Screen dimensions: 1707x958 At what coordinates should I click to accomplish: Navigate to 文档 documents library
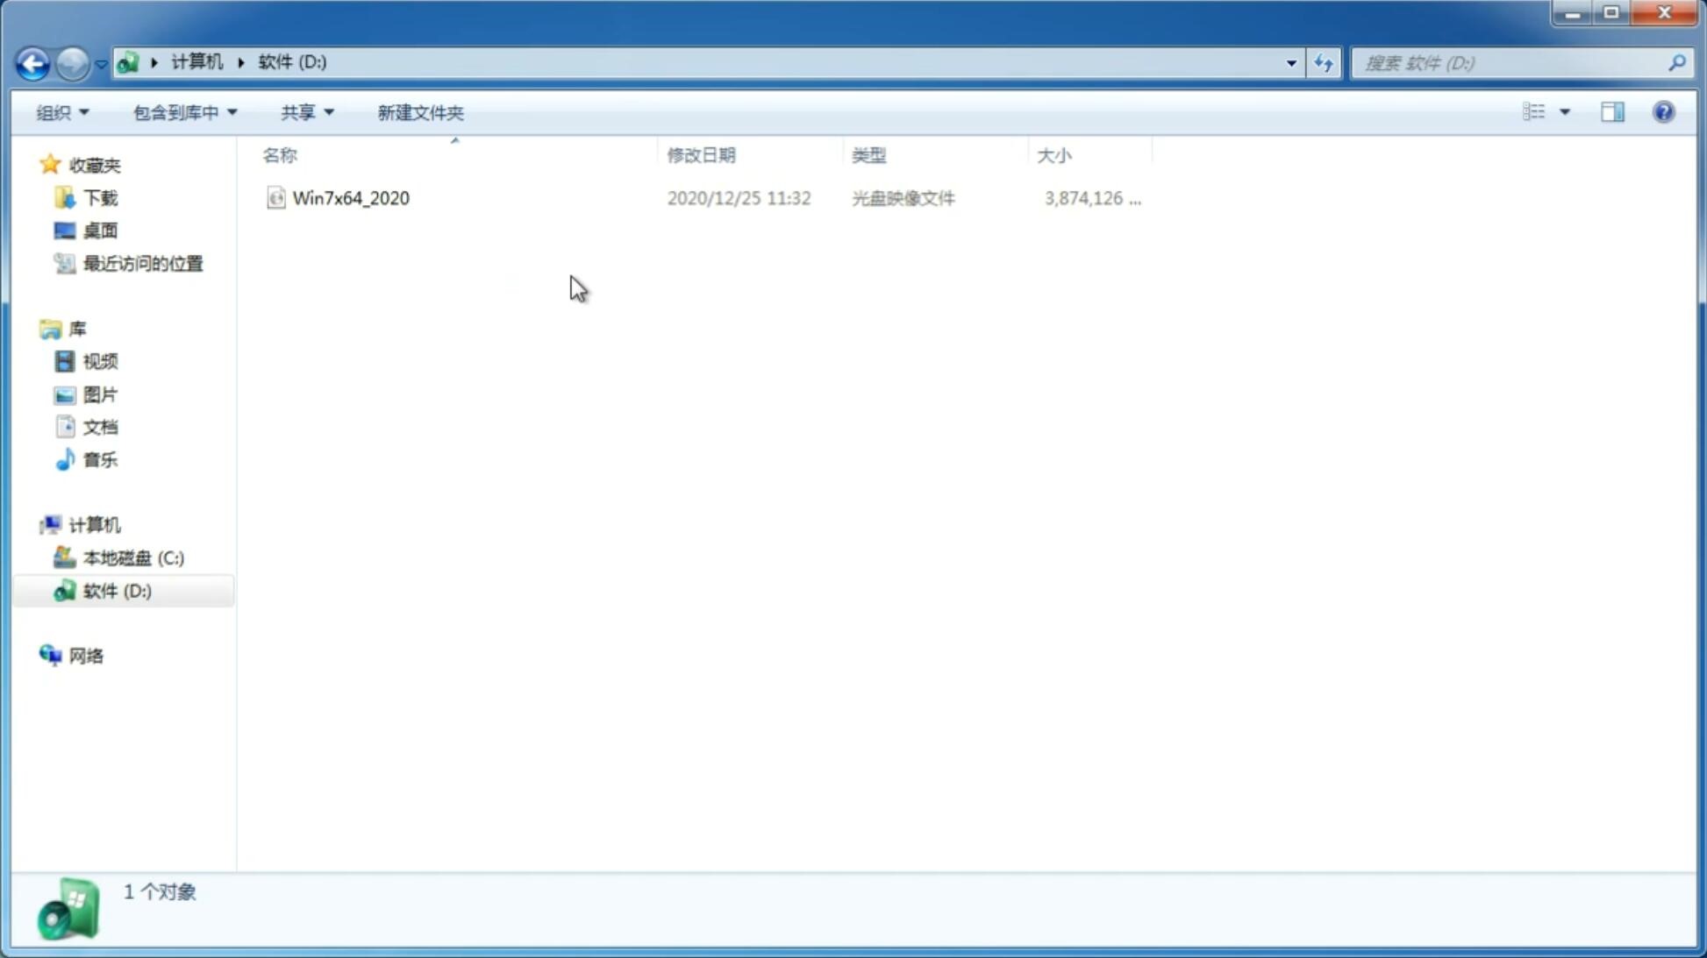click(x=100, y=426)
